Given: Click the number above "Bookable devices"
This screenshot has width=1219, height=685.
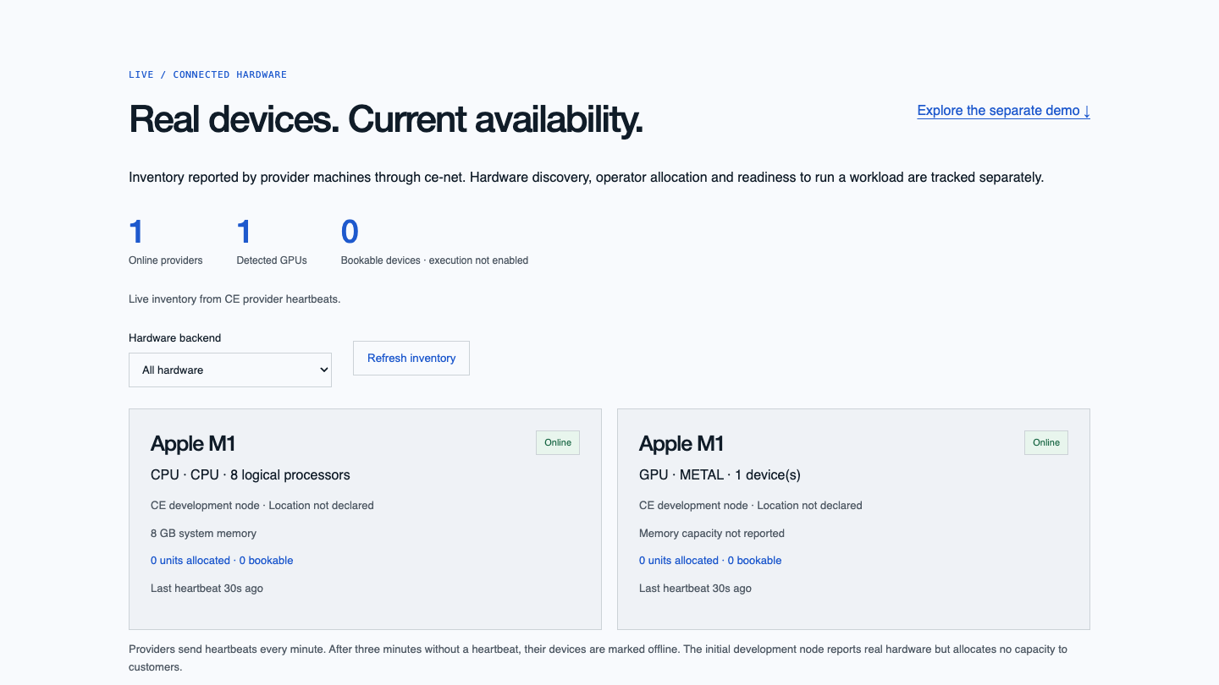Looking at the screenshot, I should [x=350, y=232].
